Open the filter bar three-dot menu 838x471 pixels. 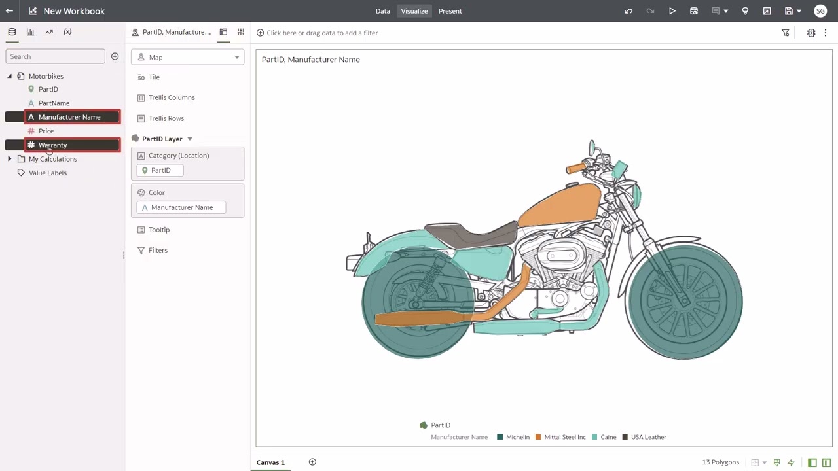click(x=826, y=33)
